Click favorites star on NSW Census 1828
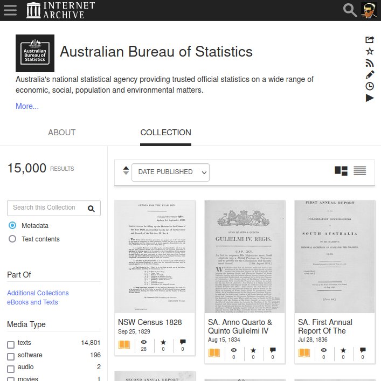This screenshot has height=381, width=381. (x=163, y=342)
